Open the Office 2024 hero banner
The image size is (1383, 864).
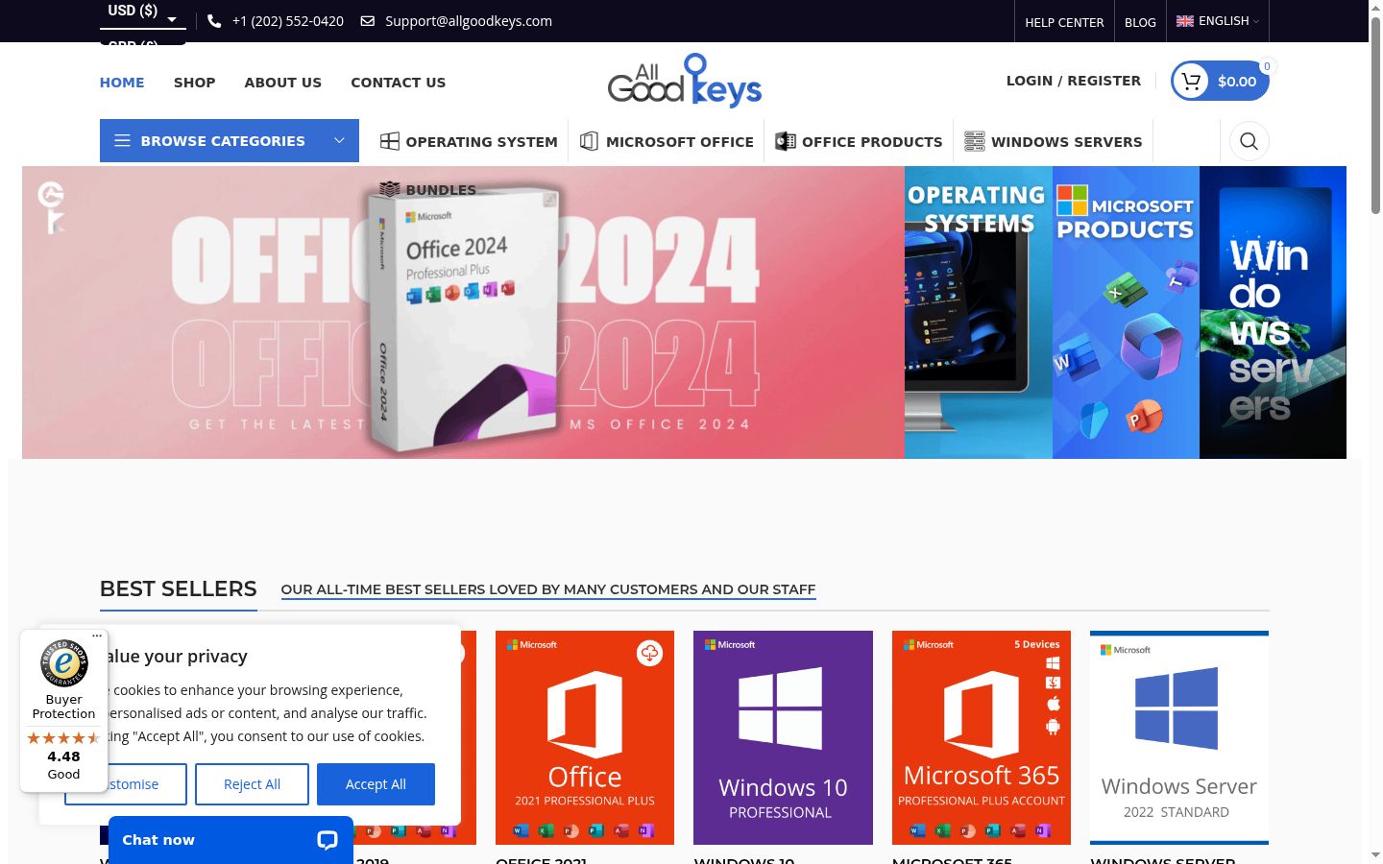pos(463,312)
